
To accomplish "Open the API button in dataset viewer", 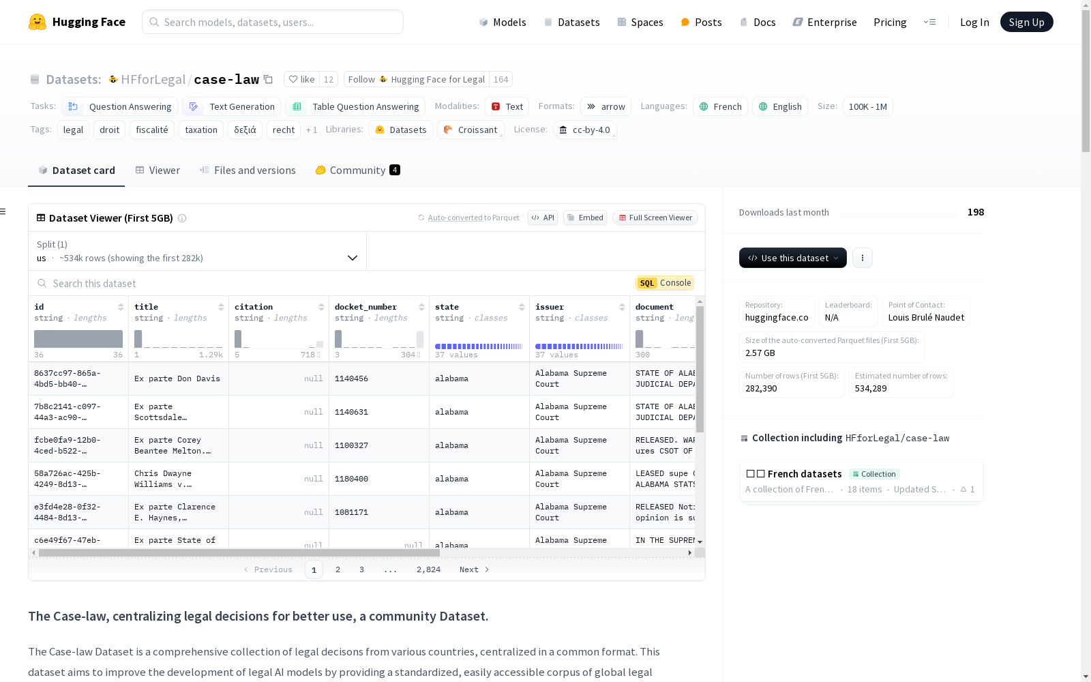I will [543, 218].
